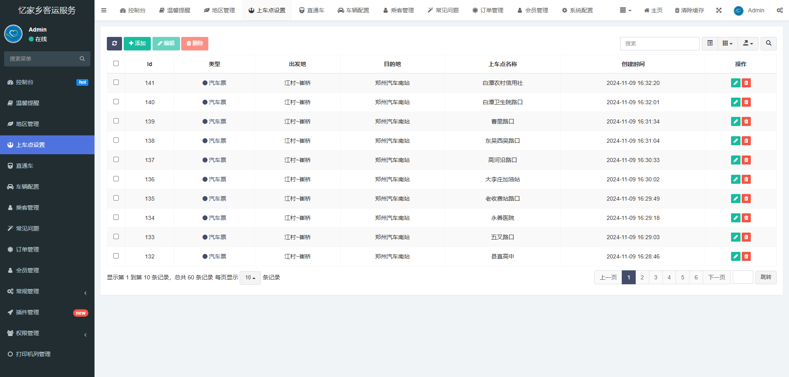This screenshot has height=377, width=789.
Task: Toggle the sidebar hamburger menu icon
Action: pos(104,10)
